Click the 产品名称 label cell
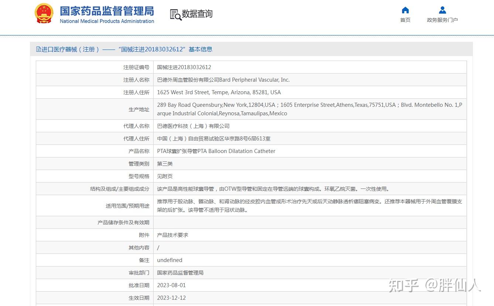494x306 pixels. [95, 151]
